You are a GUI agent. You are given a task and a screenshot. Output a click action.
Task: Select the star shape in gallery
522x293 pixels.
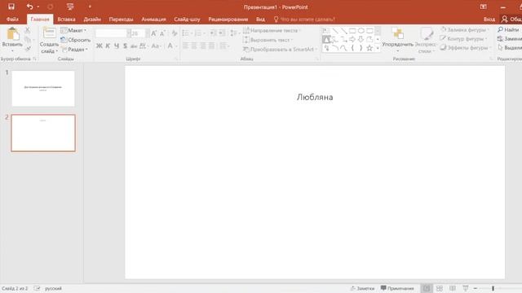(x=369, y=48)
